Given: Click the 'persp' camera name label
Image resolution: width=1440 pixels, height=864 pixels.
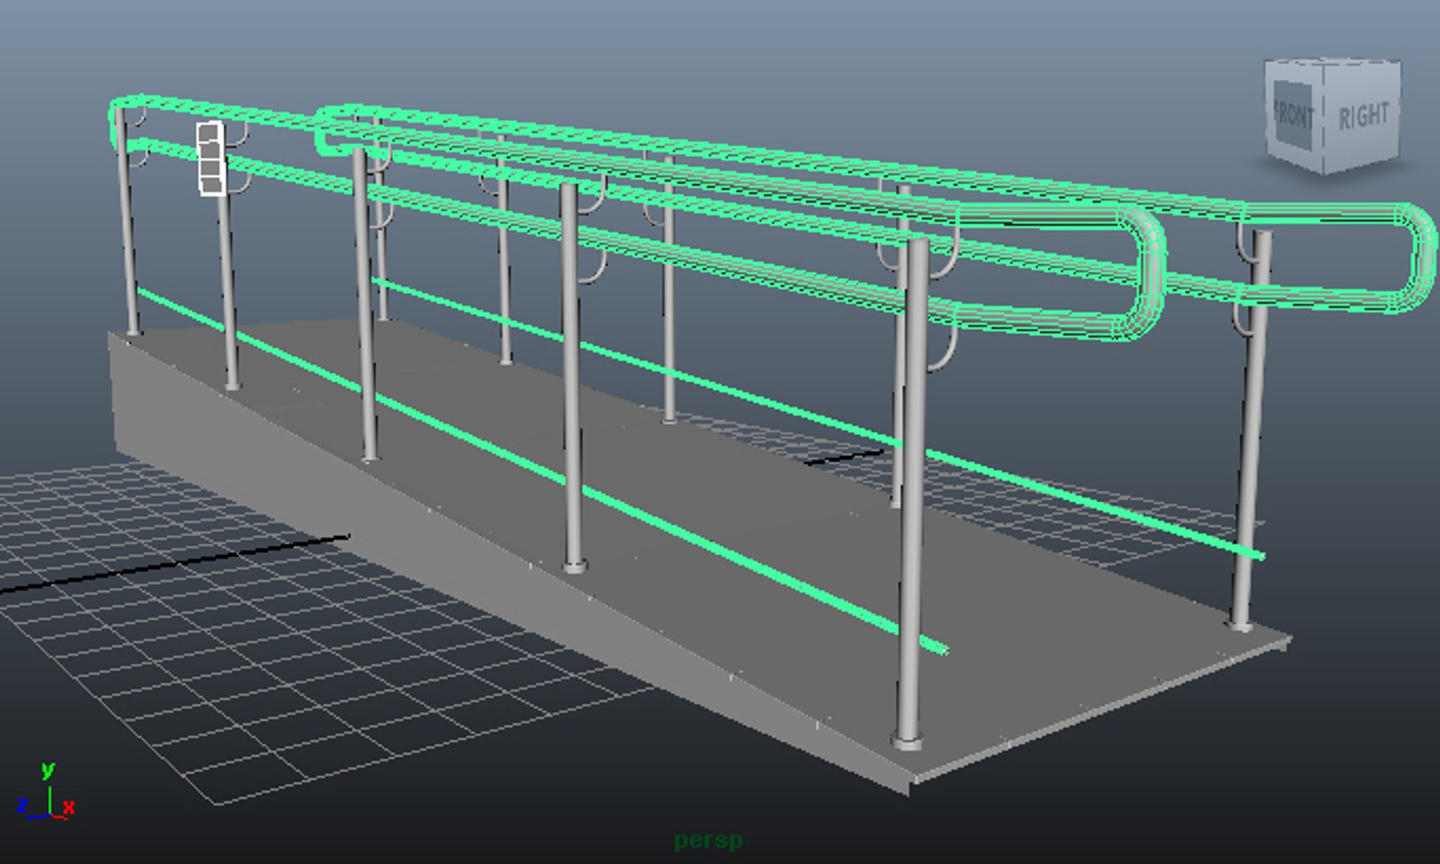Looking at the screenshot, I should pyautogui.click(x=708, y=841).
